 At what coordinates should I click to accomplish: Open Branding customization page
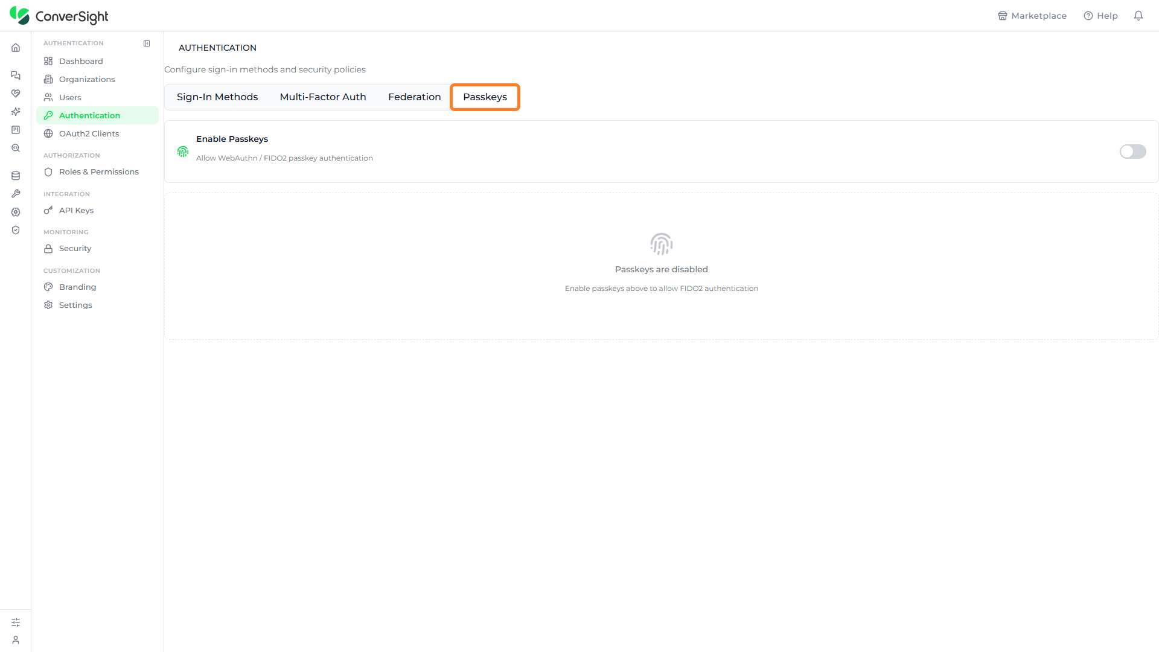(97, 287)
